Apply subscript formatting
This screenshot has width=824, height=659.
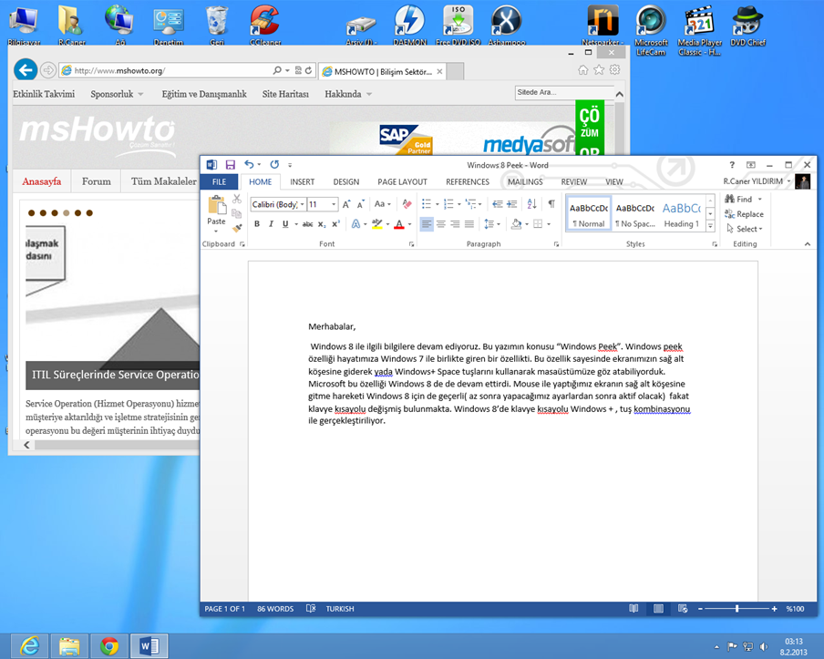click(322, 224)
